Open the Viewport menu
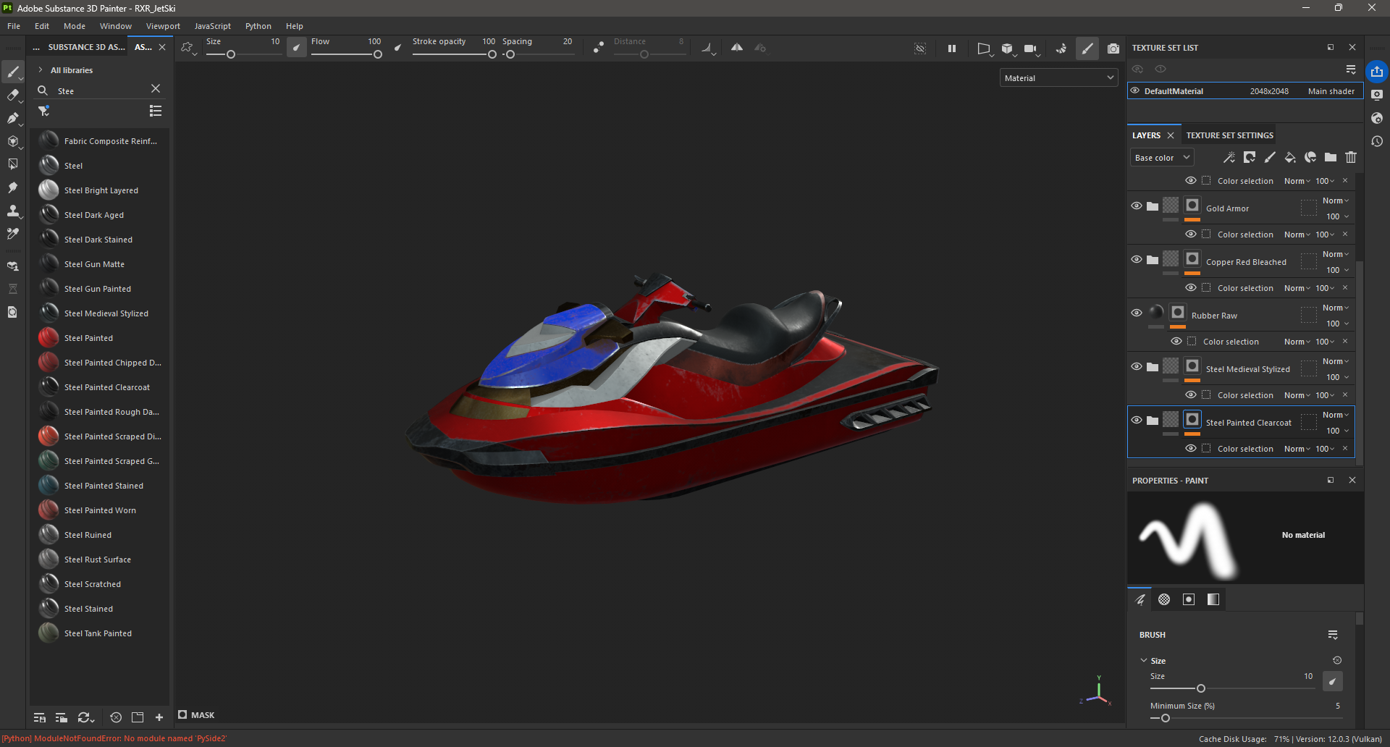Image resolution: width=1390 pixels, height=747 pixels. tap(163, 26)
